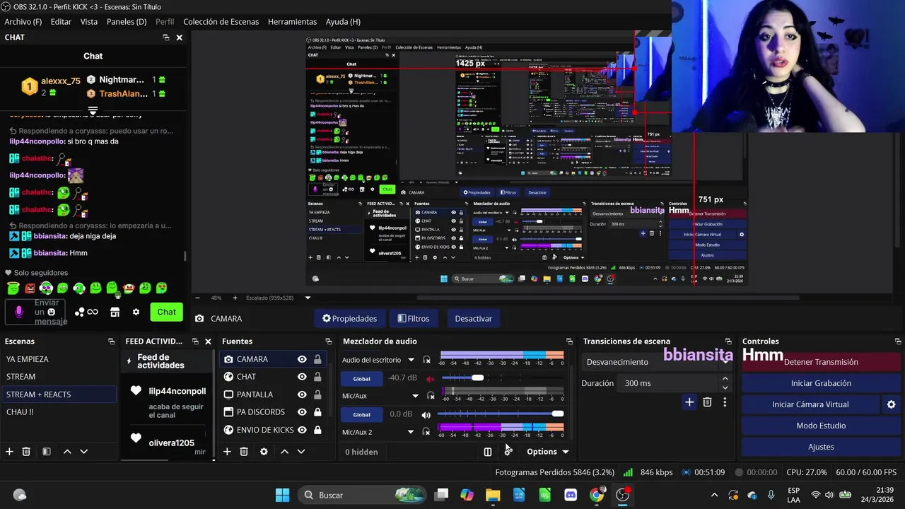Expand the chat leaderboard chevron
The image size is (905, 509).
[x=93, y=111]
